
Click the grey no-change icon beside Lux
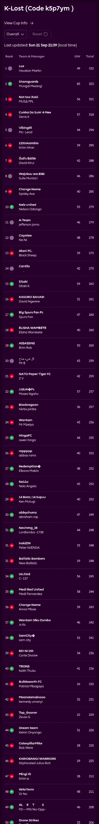pos(10,68)
